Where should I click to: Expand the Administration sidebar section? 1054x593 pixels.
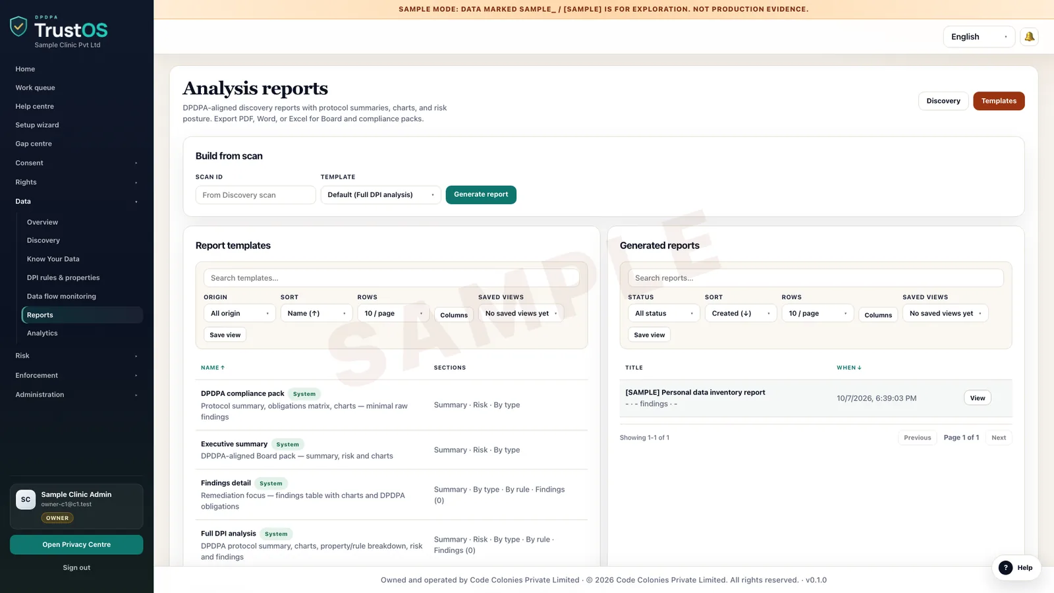(x=76, y=395)
